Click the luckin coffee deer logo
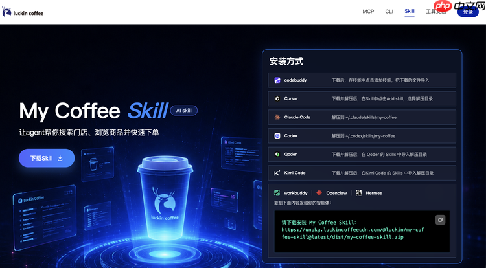Screen dimensions: 486x268 click(x=6, y=12)
